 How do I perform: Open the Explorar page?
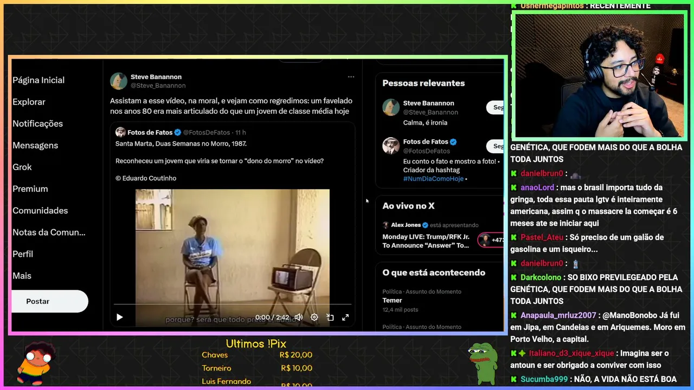[x=29, y=102]
